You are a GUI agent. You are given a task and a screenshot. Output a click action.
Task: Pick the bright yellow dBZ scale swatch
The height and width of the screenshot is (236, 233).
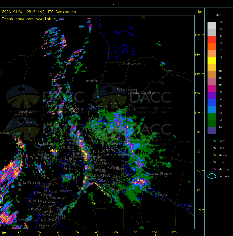(x=212, y=61)
